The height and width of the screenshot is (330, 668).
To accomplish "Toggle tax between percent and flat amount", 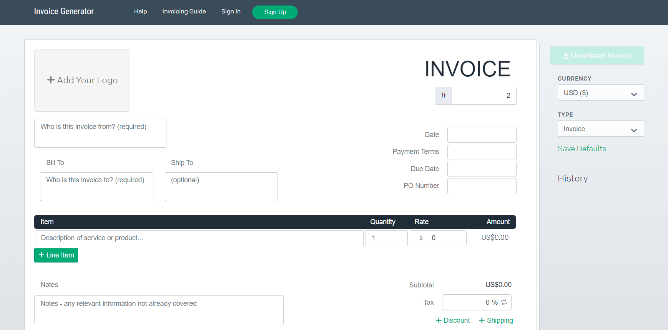I will click(x=504, y=302).
